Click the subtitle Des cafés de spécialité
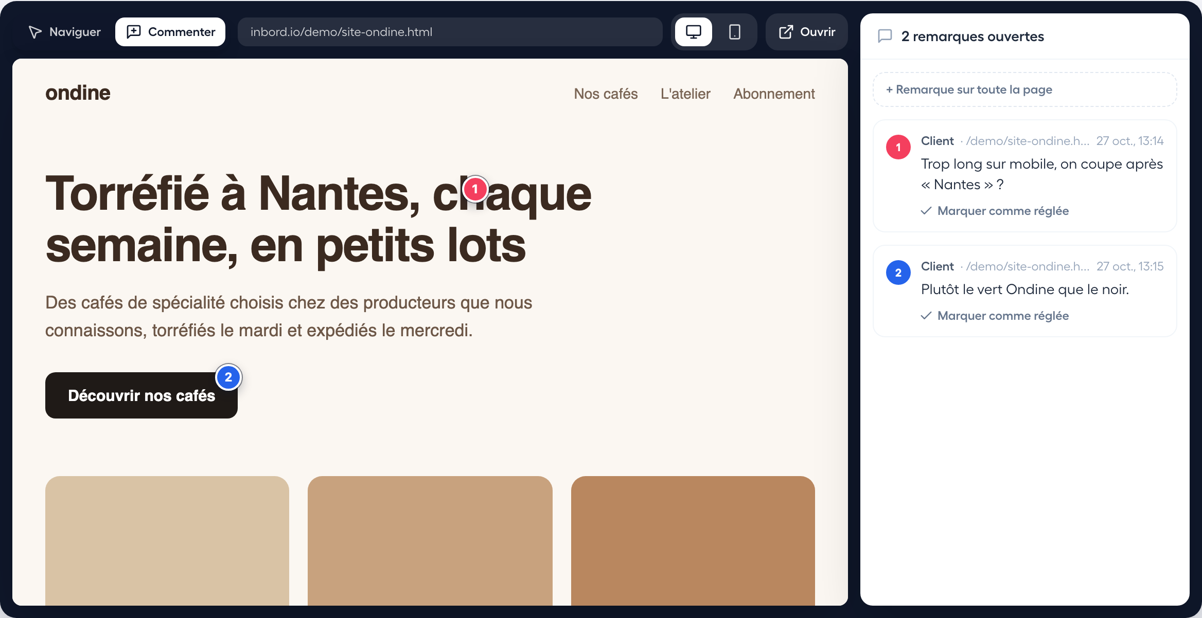Viewport: 1202px width, 618px height. click(x=289, y=316)
